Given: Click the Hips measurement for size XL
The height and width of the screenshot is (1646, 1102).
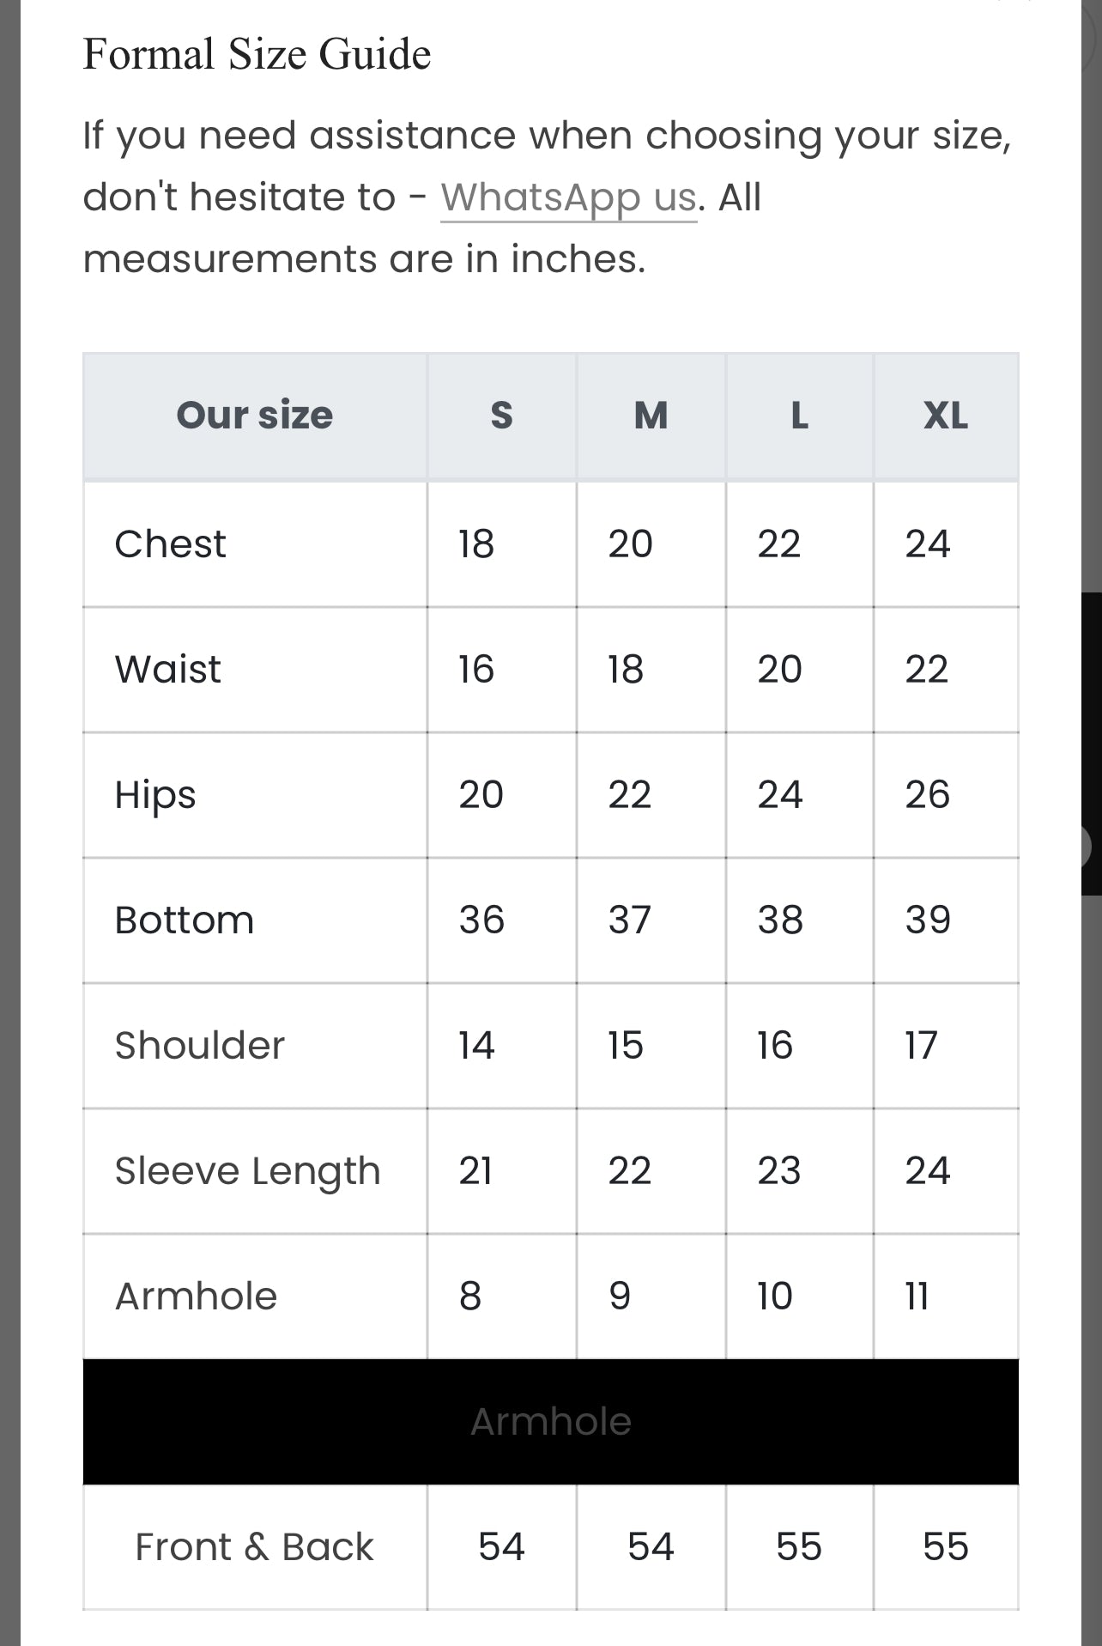Looking at the screenshot, I should pos(927,794).
